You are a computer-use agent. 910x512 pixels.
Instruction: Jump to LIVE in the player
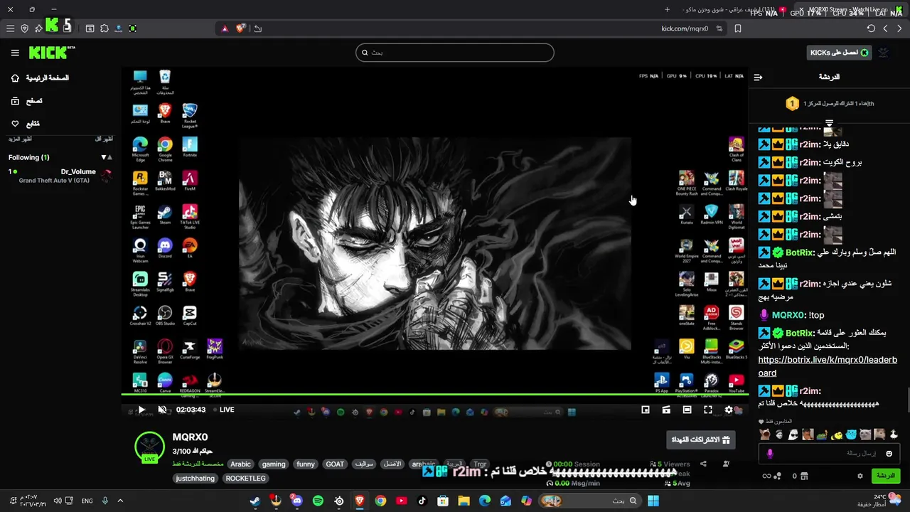[223, 410]
